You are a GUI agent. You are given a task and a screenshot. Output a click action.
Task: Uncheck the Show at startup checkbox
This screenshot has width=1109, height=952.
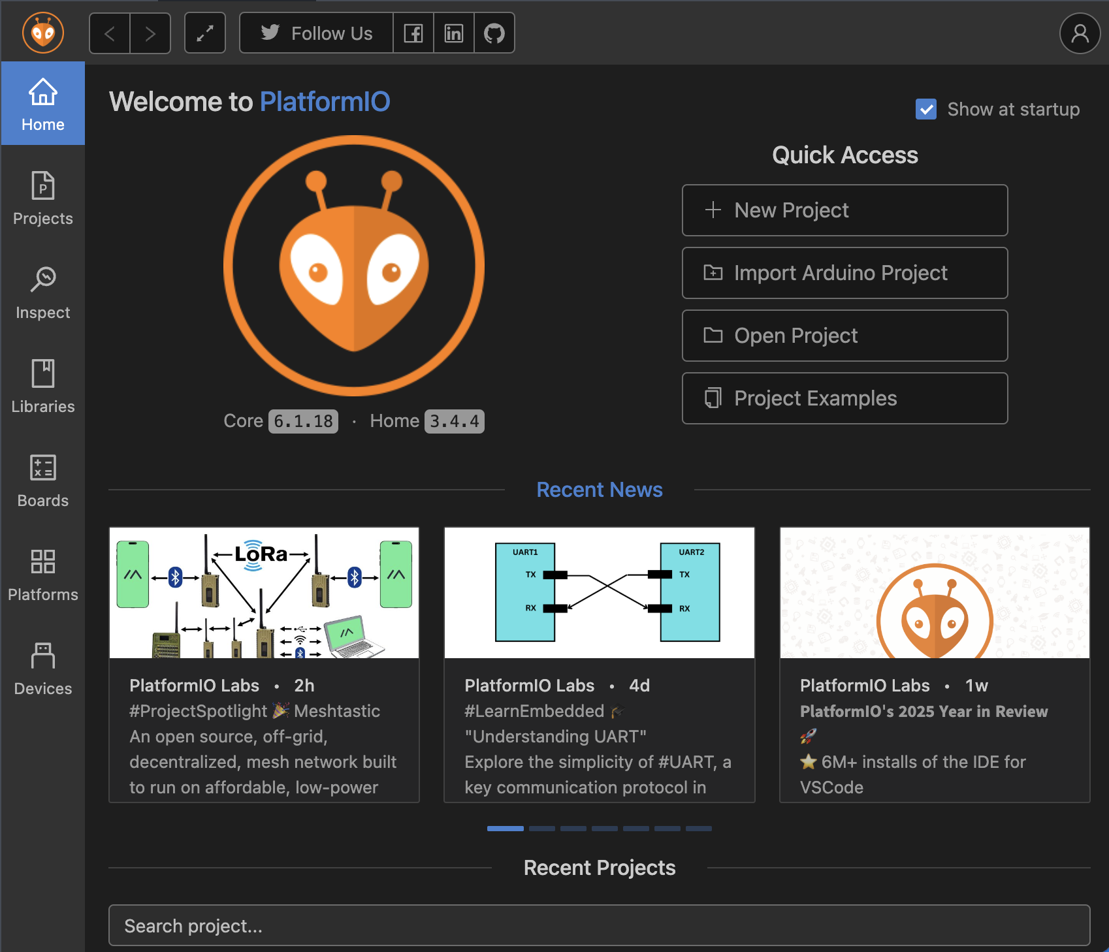coord(926,109)
